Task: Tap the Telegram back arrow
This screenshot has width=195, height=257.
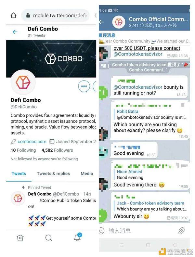Action: click(x=101, y=22)
